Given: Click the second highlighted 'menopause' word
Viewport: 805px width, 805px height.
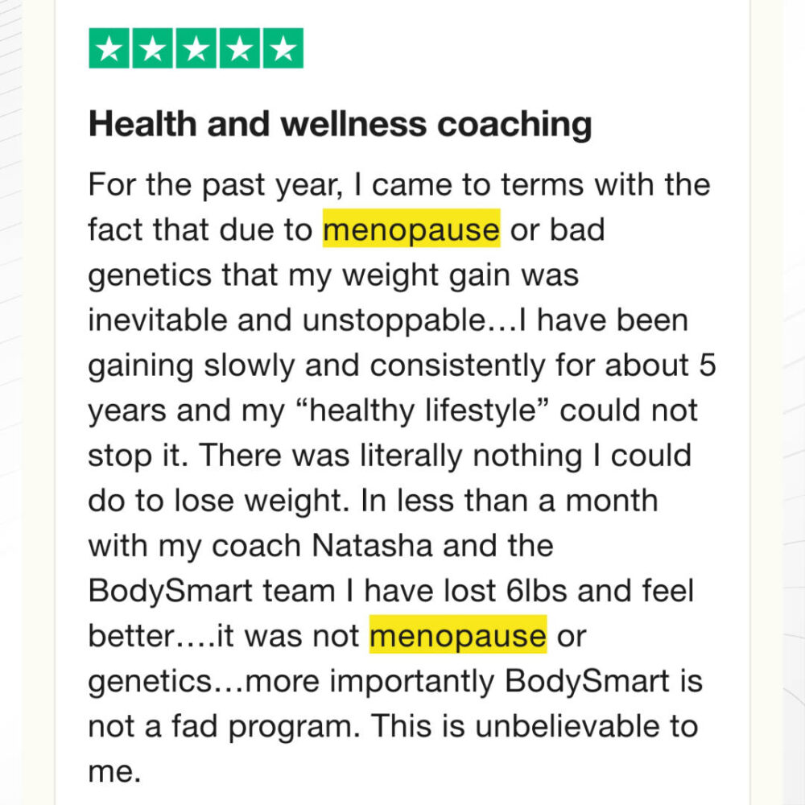Looking at the screenshot, I should 458,634.
